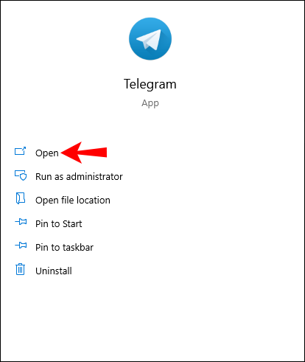Click the Telegram app name heading
This screenshot has height=362, width=305.
(150, 84)
